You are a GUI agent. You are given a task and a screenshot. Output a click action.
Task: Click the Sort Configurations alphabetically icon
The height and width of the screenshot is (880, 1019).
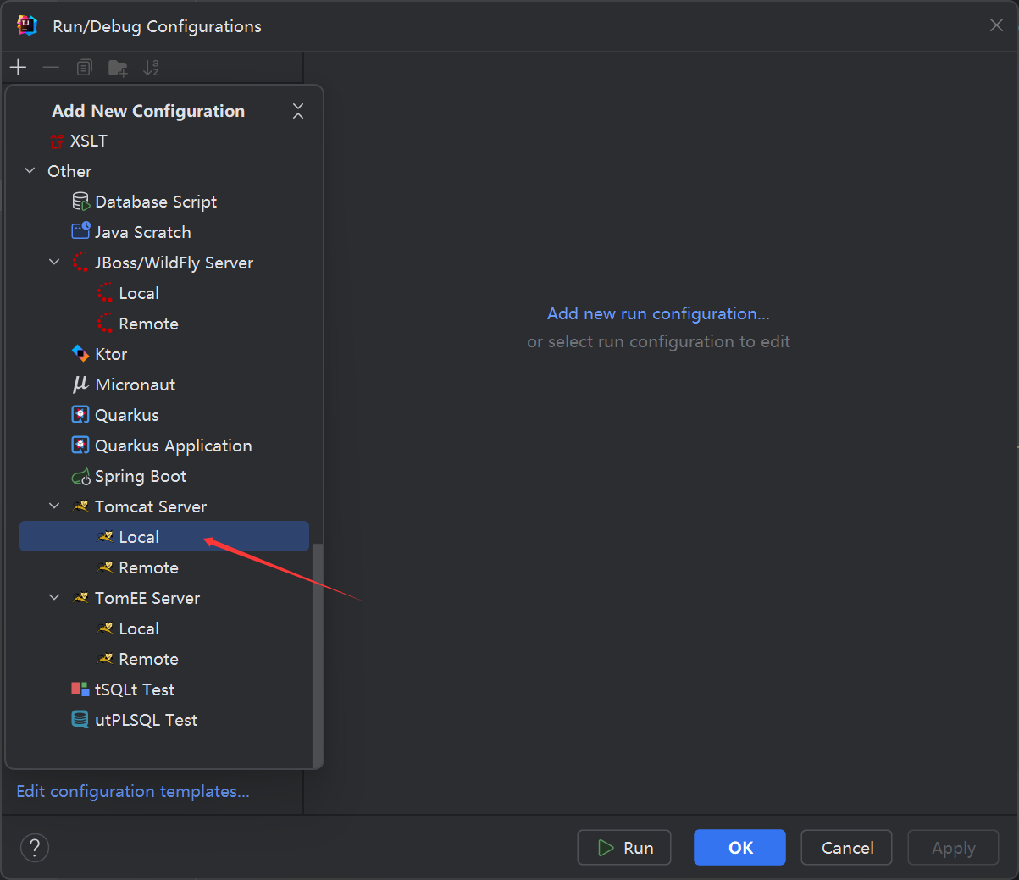[151, 68]
